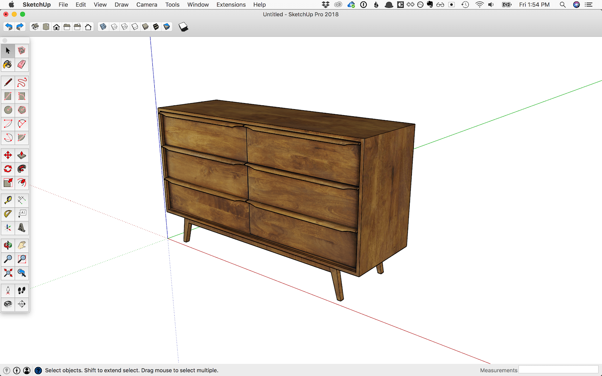Select the arrow Select tool
Screen dimensions: 602x376
(8, 50)
